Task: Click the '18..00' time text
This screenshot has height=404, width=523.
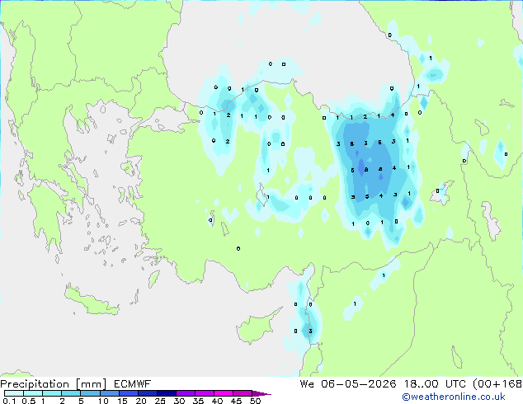Action: point(422,384)
